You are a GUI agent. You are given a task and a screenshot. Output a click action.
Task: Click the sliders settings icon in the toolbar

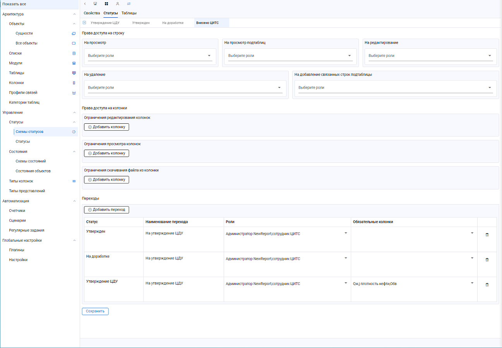[129, 3]
